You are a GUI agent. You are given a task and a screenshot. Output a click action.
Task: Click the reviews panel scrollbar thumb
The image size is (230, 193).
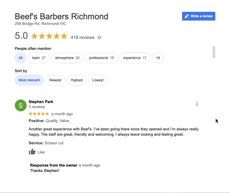pyautogui.click(x=214, y=52)
